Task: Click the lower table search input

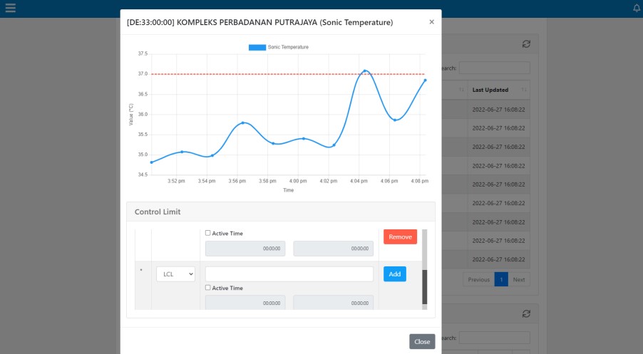Action: pos(494,338)
